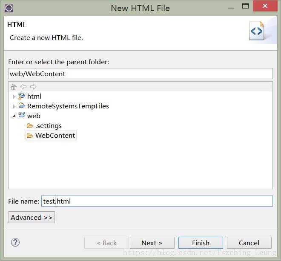The width and height of the screenshot is (281, 261).
Task: Select the web project label in tree
Action: click(34, 116)
